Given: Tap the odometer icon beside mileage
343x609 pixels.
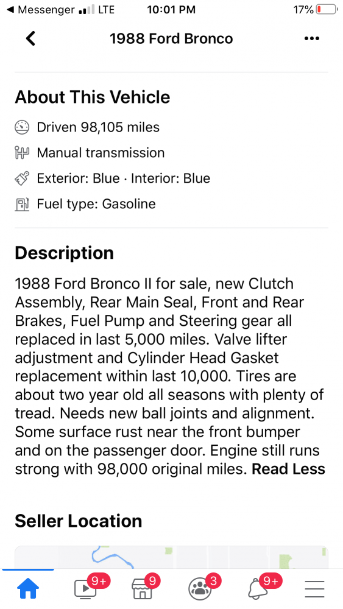Looking at the screenshot, I should (22, 127).
